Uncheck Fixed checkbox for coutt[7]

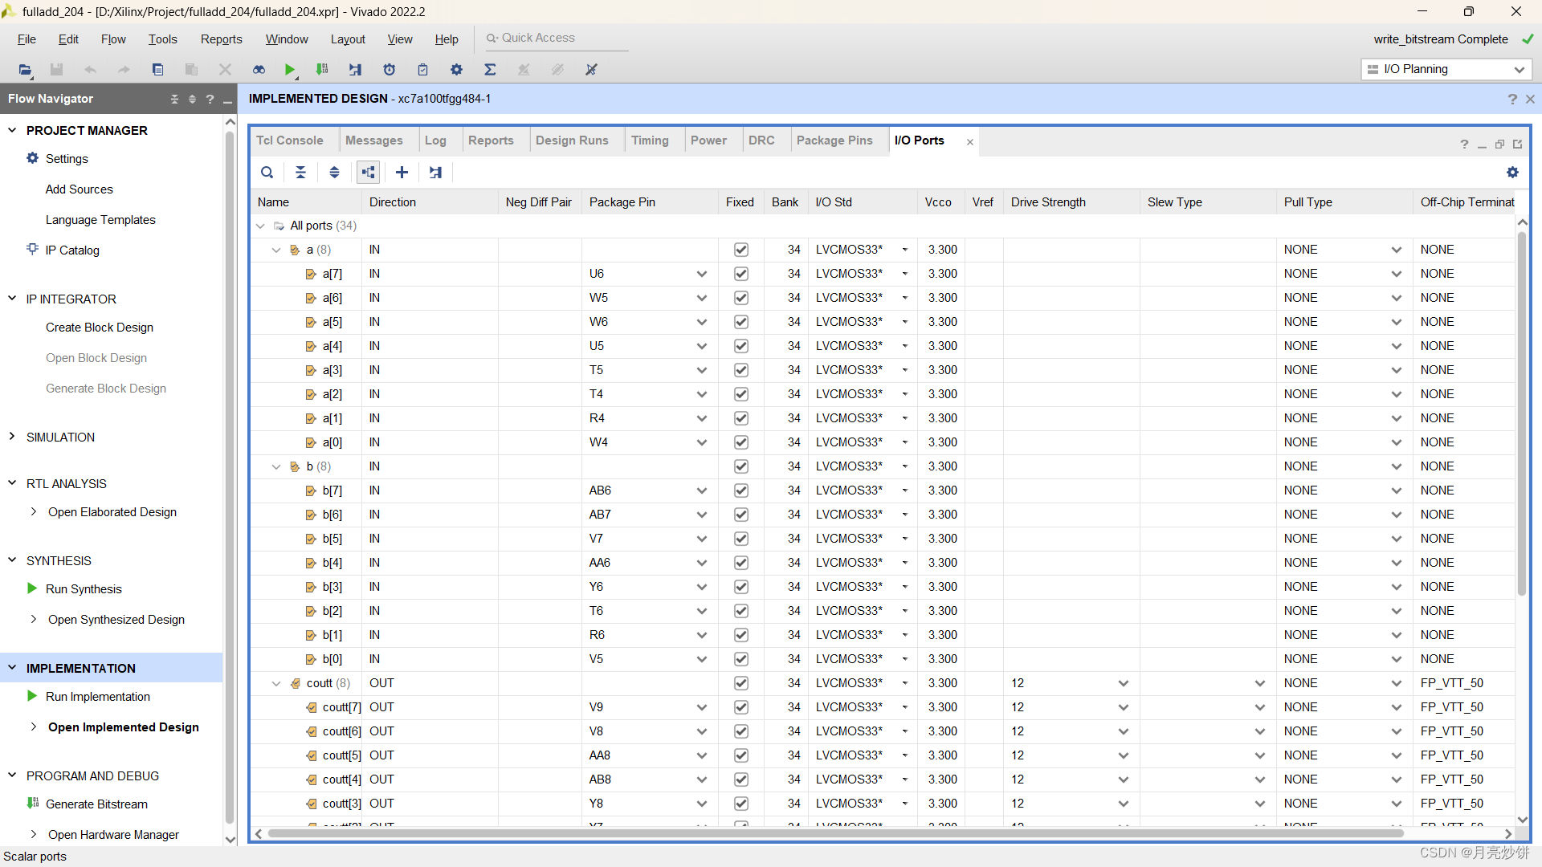click(741, 707)
